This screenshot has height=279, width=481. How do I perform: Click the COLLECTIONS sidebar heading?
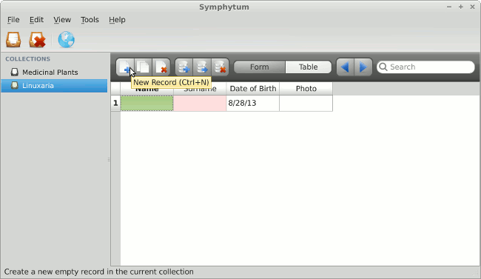[27, 59]
